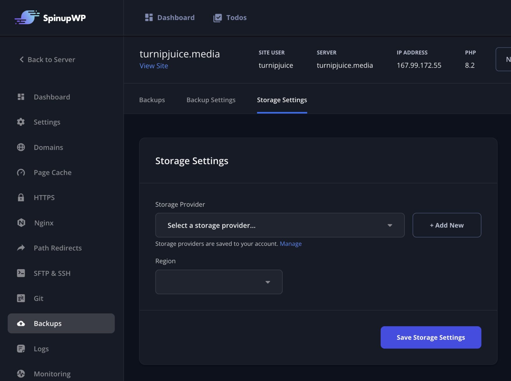Click the Todos checklist icon
The height and width of the screenshot is (381, 511).
click(217, 18)
